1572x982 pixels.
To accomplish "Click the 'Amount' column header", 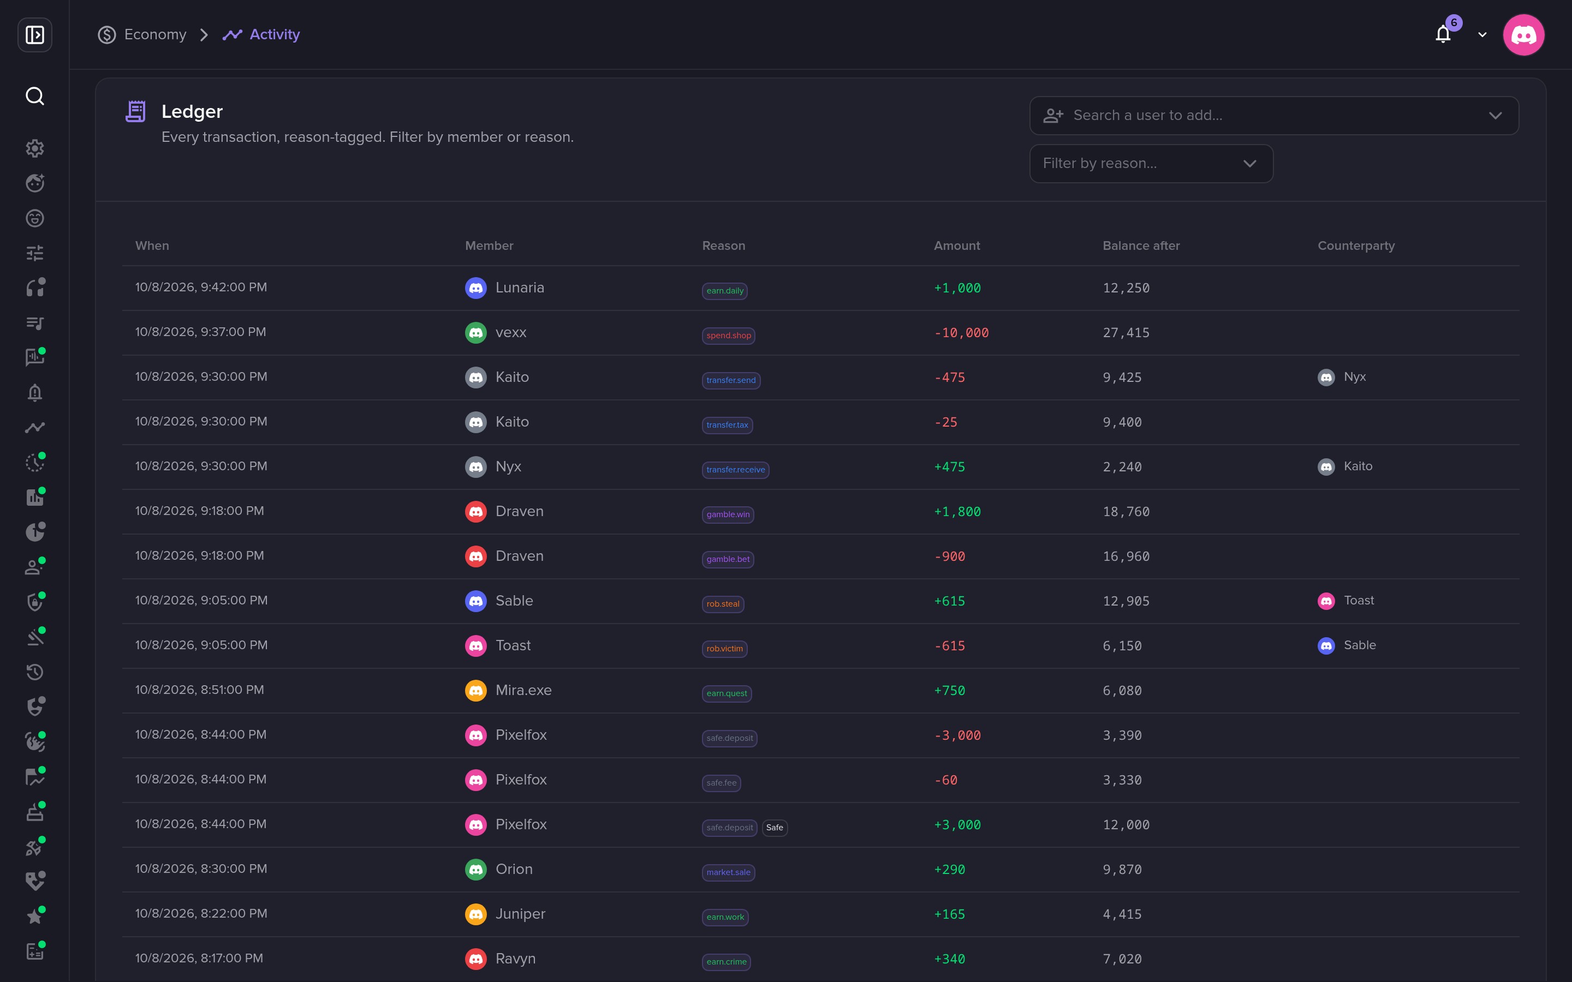I will coord(957,245).
